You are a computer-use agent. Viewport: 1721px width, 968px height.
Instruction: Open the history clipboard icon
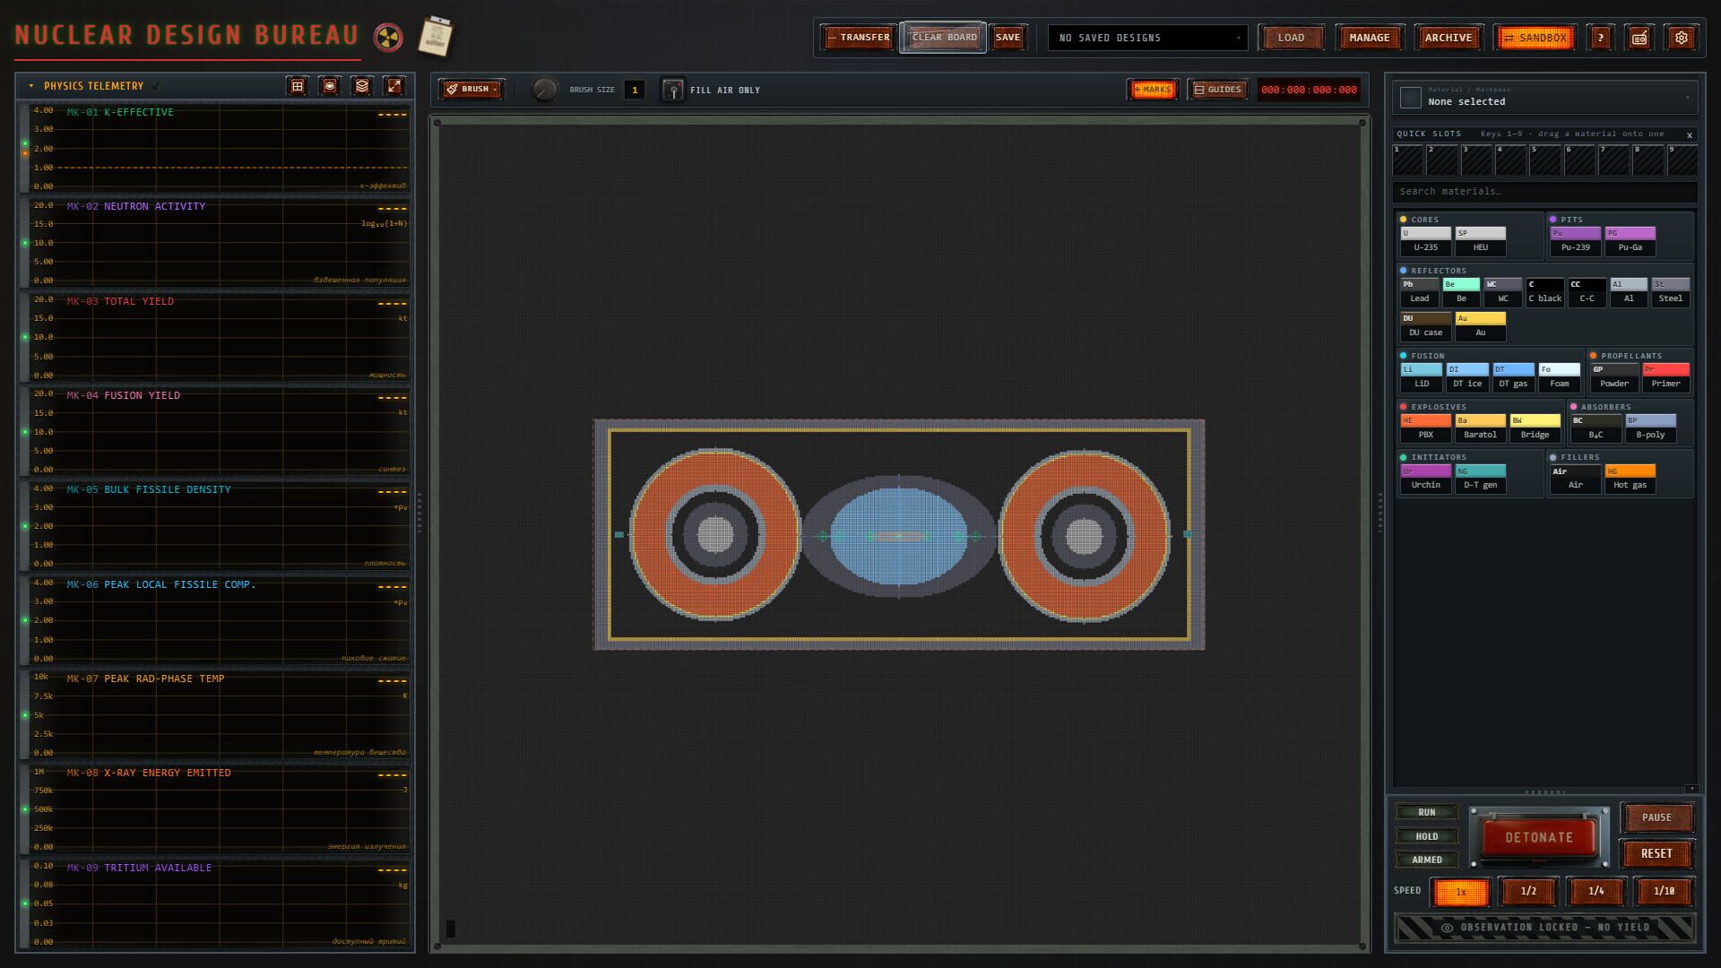(436, 37)
